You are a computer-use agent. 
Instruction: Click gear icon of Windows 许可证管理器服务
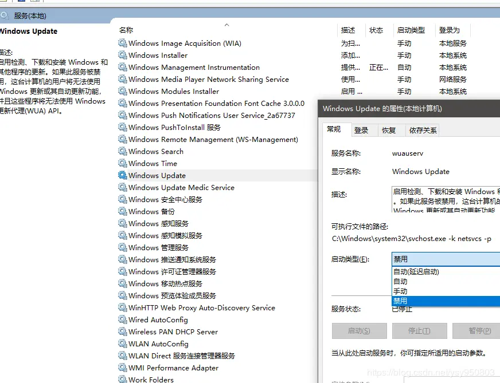(123, 271)
